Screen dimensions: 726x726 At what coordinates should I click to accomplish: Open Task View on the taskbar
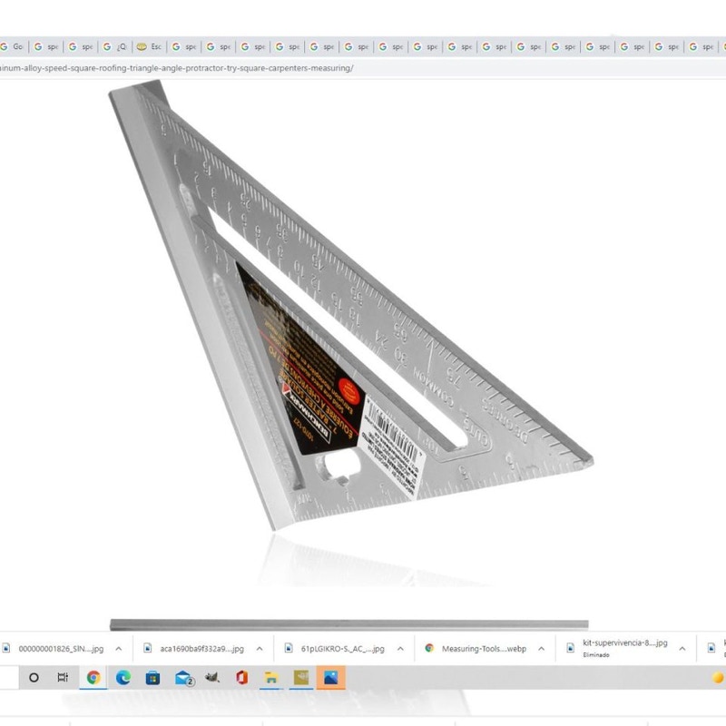click(63, 677)
